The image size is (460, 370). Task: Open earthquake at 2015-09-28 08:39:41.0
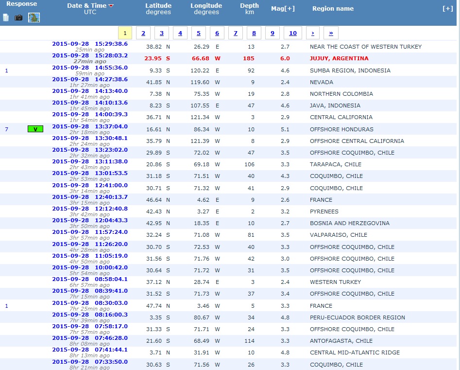(x=90, y=291)
